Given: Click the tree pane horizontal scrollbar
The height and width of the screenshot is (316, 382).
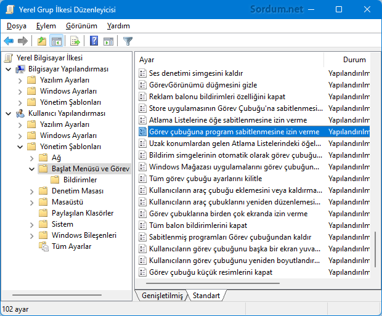Looking at the screenshot, I should pos(57,295).
